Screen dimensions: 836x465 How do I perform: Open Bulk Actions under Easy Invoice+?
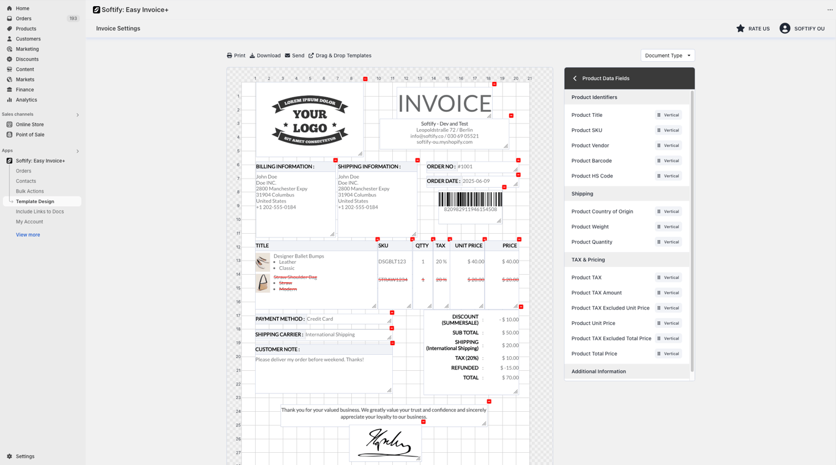(30, 192)
